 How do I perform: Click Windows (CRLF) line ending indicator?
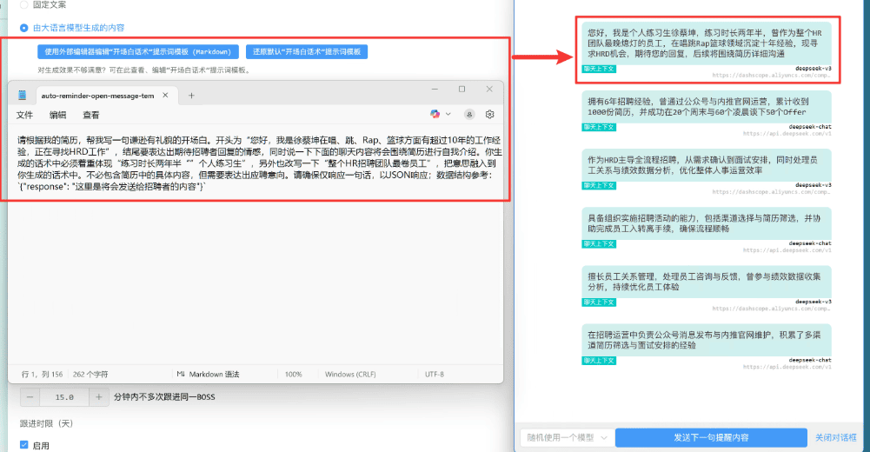pyautogui.click(x=350, y=375)
